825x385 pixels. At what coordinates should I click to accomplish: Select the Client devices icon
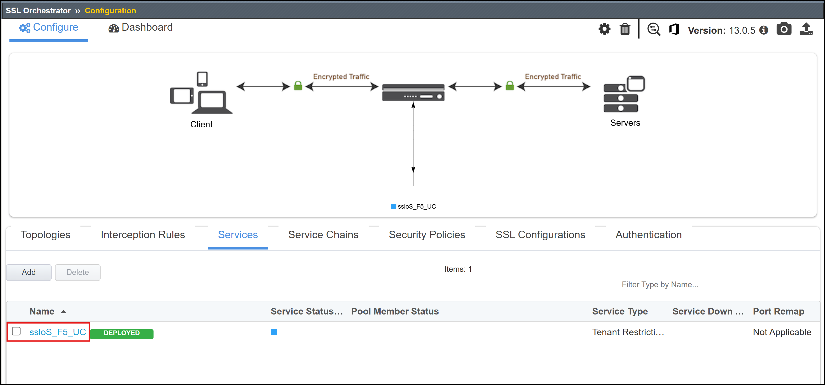[201, 93]
